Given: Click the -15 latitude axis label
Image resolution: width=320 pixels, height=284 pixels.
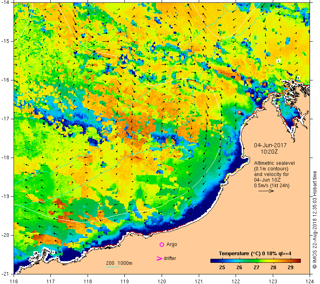Looking at the screenshot, I should pos(6,41).
